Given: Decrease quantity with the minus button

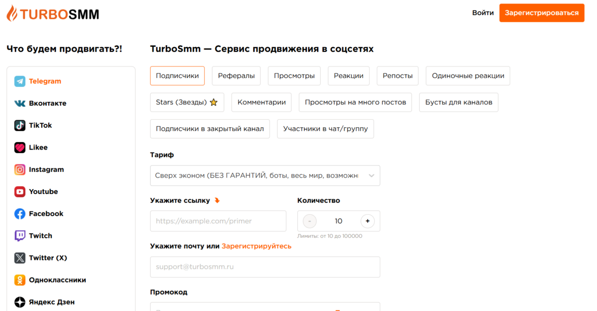Looking at the screenshot, I should 310,221.
